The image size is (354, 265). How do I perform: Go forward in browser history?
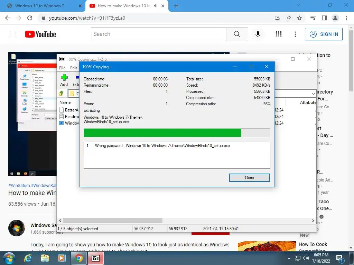(x=19, y=18)
